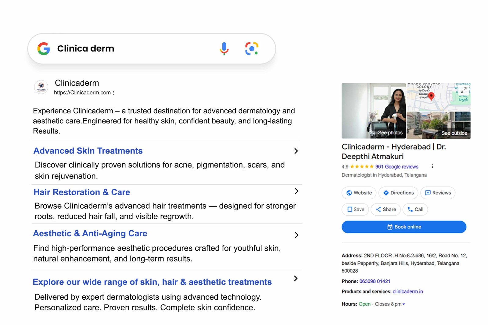Screen dimensions: 488x325
Task: Expand the Aesthetic & Anti-Aging Care arrow
Action: tap(296, 235)
